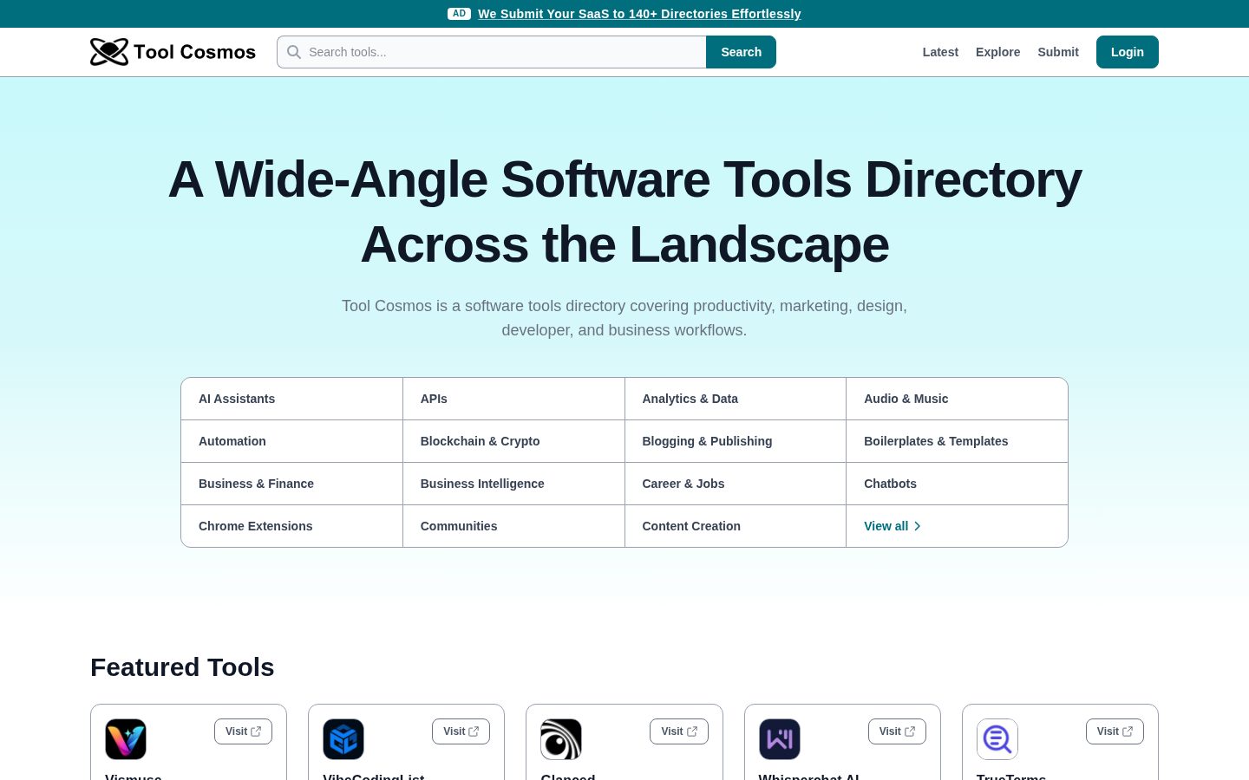Open the SaaS directories submission ad link
Viewport: 1249px width, 780px height.
tap(639, 14)
